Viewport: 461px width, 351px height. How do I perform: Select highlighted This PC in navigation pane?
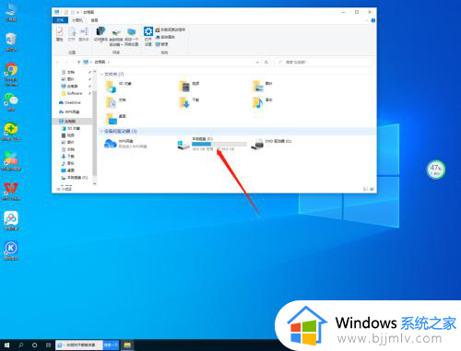[x=72, y=121]
